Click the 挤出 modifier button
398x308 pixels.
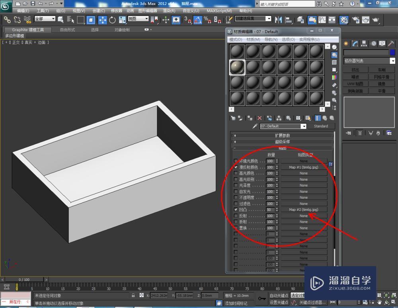[x=355, y=69]
